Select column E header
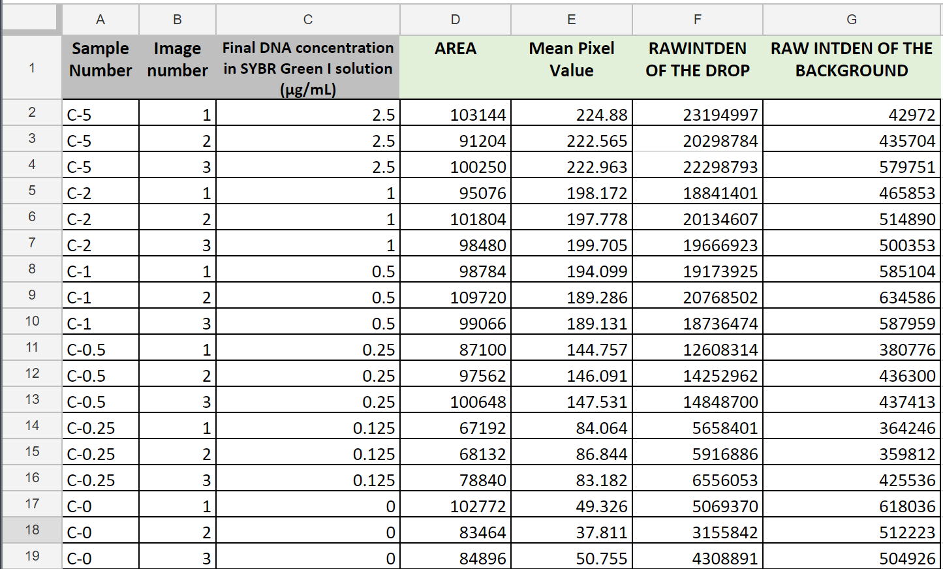943x569 pixels. point(571,20)
